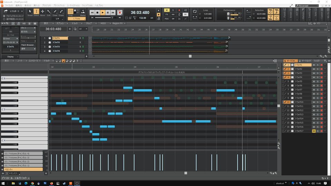Select the project radio button under Export
331x186 pixels.
pyautogui.click(x=4, y=16)
